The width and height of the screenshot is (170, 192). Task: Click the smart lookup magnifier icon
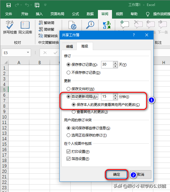click(x=90, y=25)
